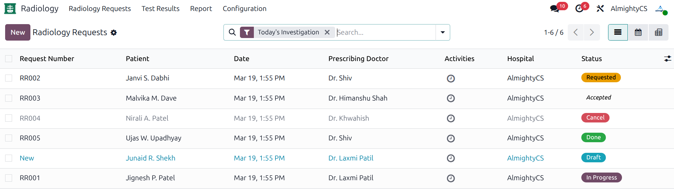The image size is (674, 189).
Task: Open the user avatar menu
Action: tap(660, 9)
